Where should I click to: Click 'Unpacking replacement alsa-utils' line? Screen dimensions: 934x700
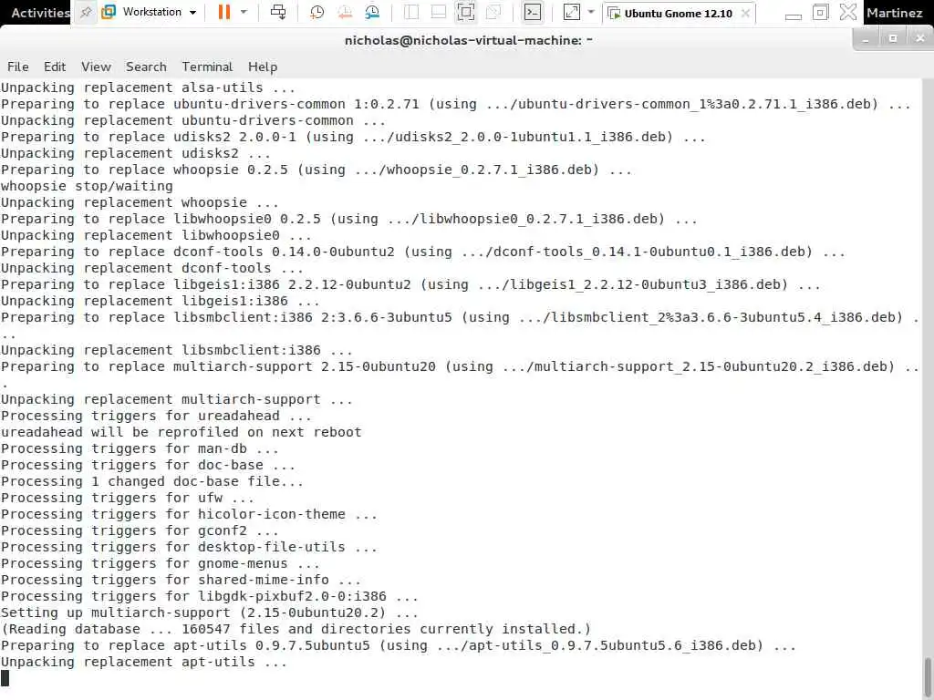pos(148,88)
